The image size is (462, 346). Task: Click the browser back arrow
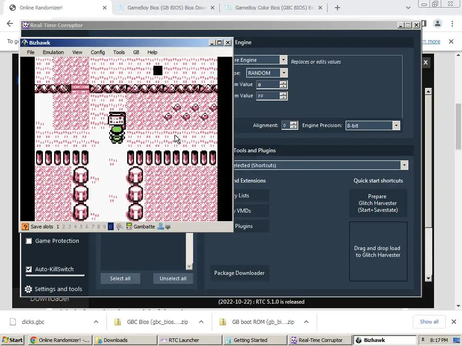pos(10,23)
